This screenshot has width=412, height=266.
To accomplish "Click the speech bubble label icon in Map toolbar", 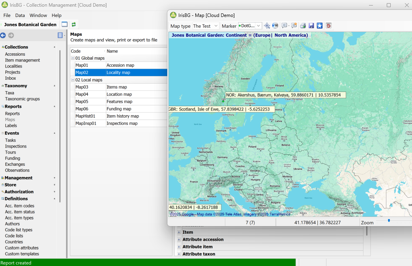I will tap(284, 26).
